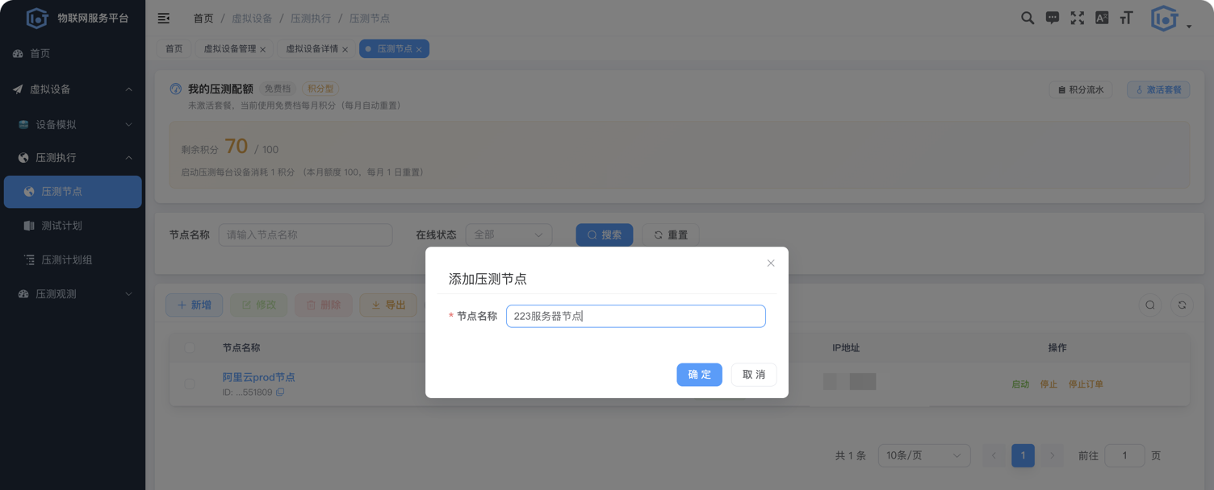Select 测试计划 in the sidebar

(x=62, y=226)
